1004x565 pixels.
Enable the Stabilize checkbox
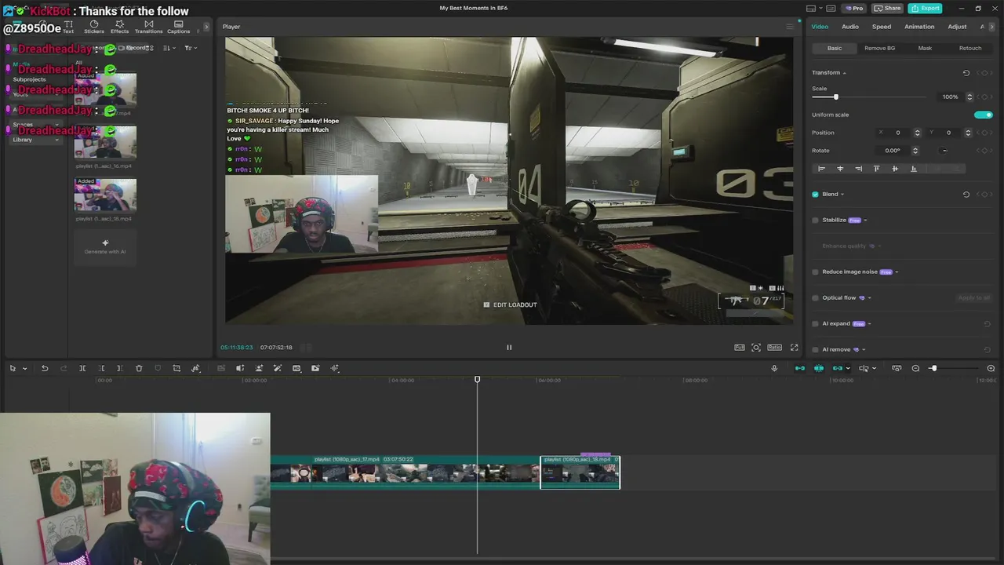[816, 221]
